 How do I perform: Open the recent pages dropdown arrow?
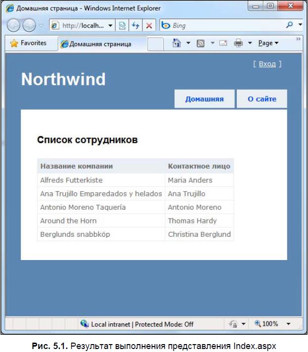(41, 26)
